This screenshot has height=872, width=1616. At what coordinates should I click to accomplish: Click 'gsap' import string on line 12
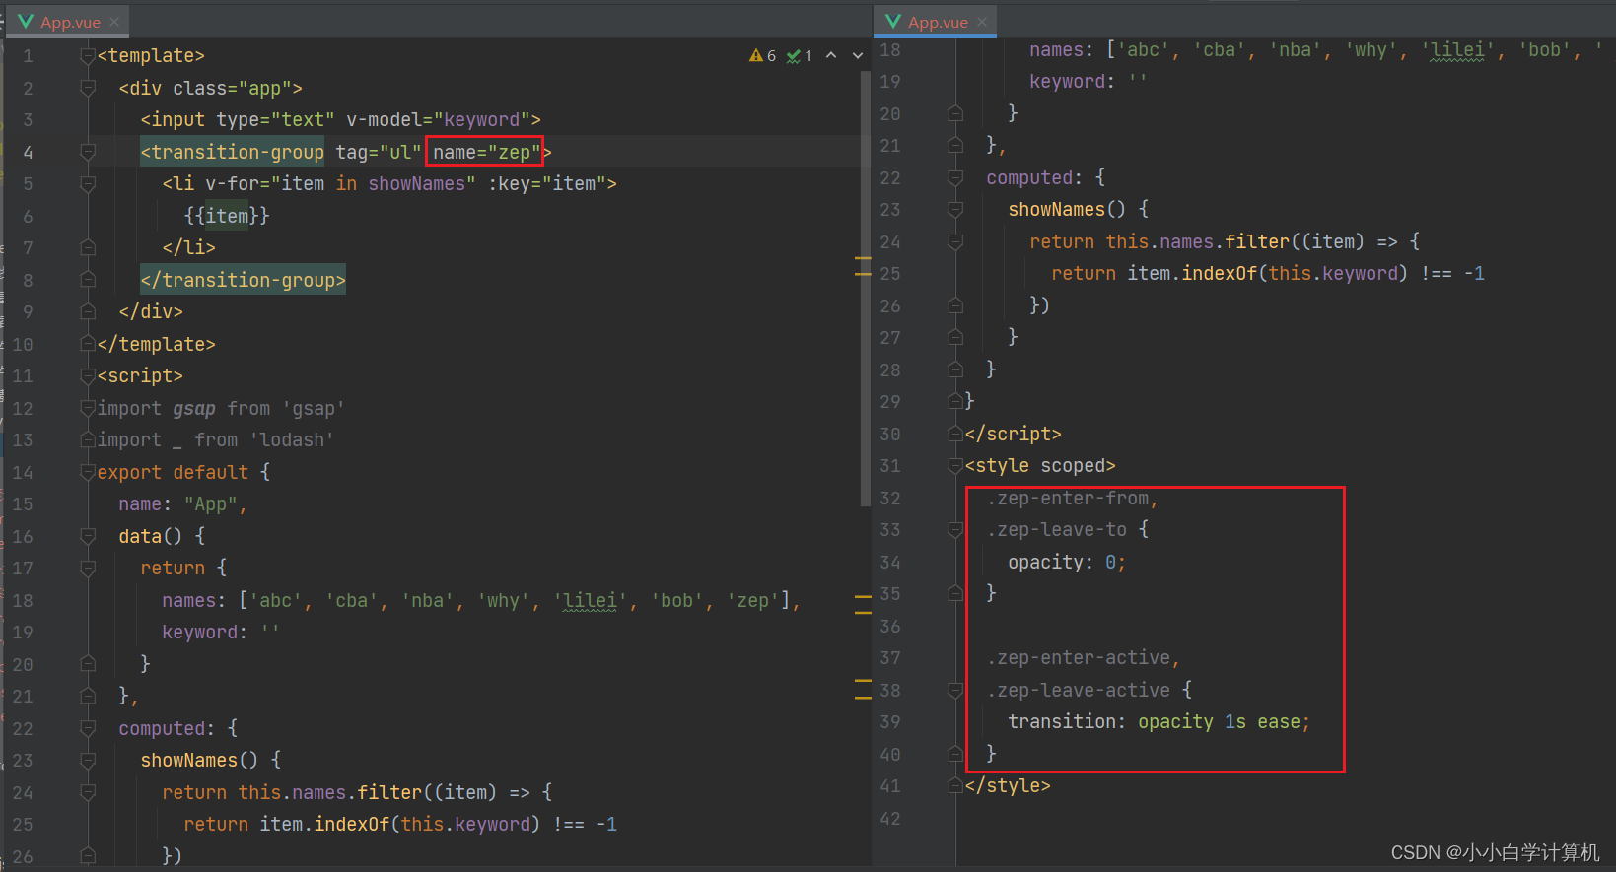pyautogui.click(x=314, y=408)
